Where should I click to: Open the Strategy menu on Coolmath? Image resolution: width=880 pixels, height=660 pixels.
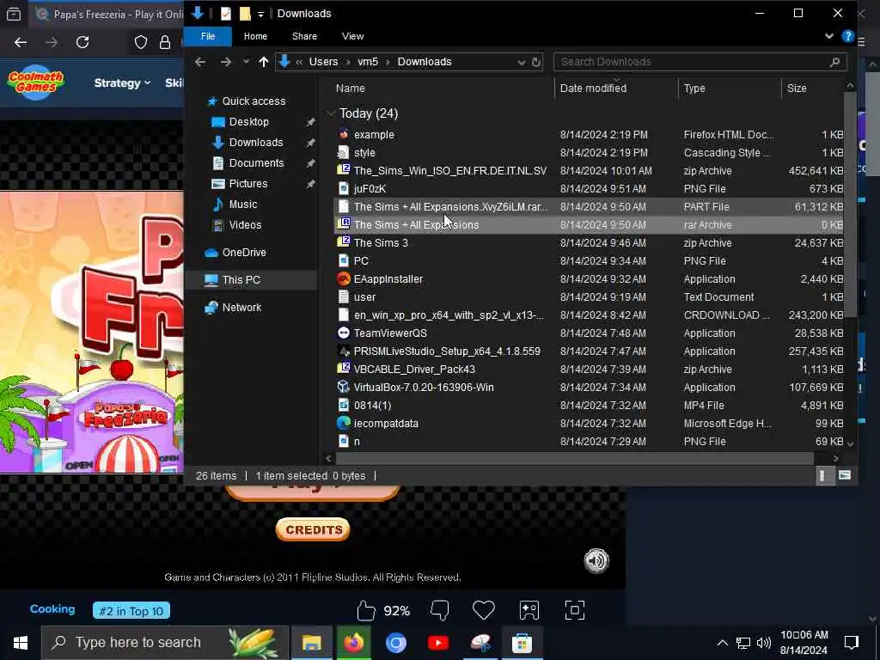point(122,83)
